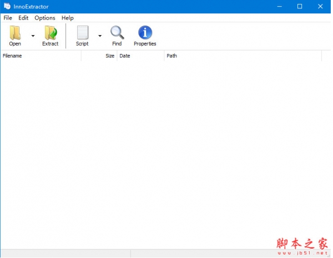The width and height of the screenshot is (333, 258).
Task: Open installer Properties via info icon
Action: (145, 33)
